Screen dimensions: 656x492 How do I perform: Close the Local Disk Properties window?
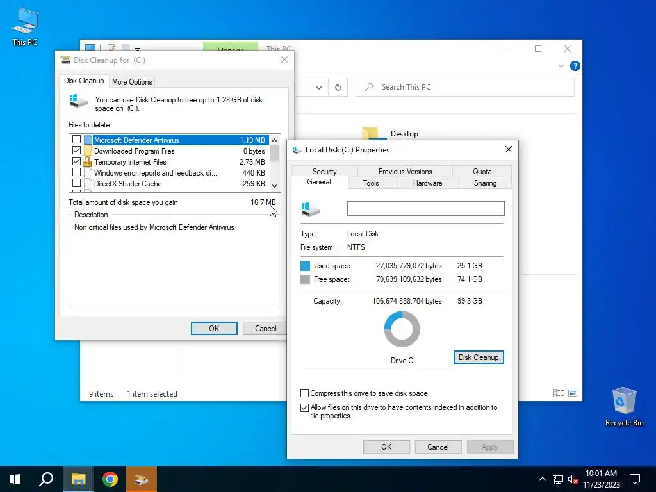click(508, 149)
